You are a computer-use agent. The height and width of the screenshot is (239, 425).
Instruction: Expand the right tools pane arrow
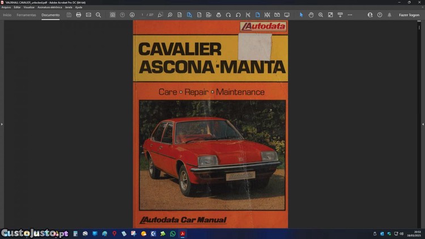[x=423, y=124]
